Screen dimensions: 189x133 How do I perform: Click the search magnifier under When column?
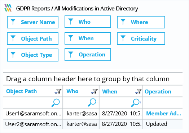click(136, 102)
